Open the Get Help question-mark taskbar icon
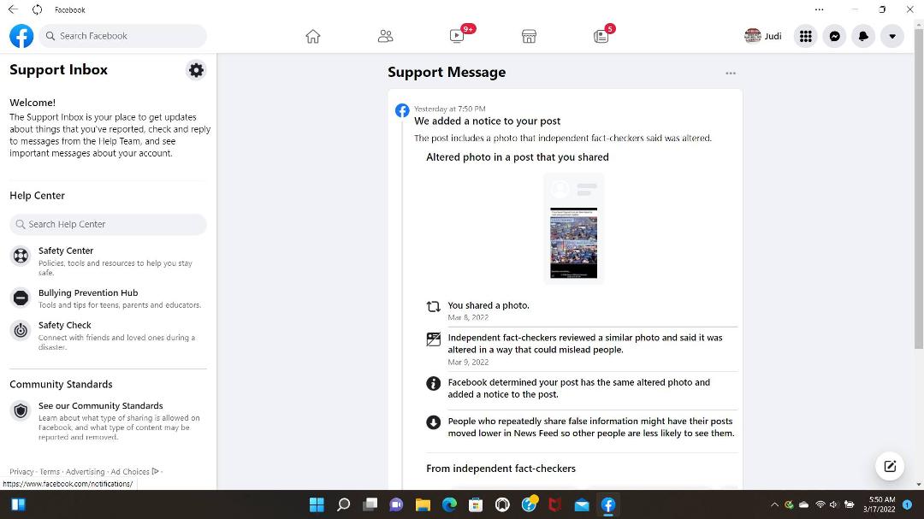This screenshot has height=519, width=924. click(x=530, y=504)
